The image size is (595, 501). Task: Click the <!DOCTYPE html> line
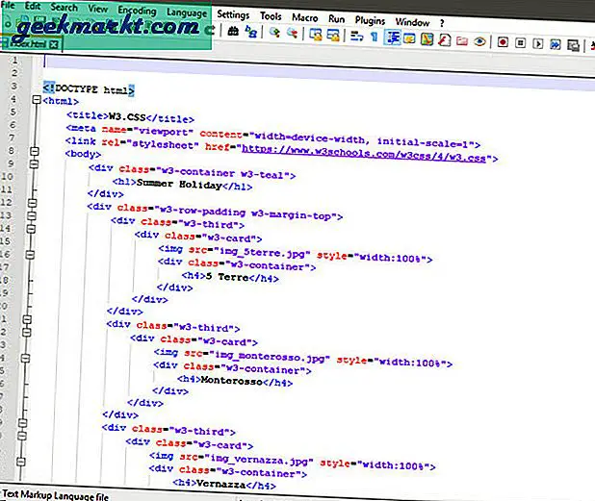(89, 89)
